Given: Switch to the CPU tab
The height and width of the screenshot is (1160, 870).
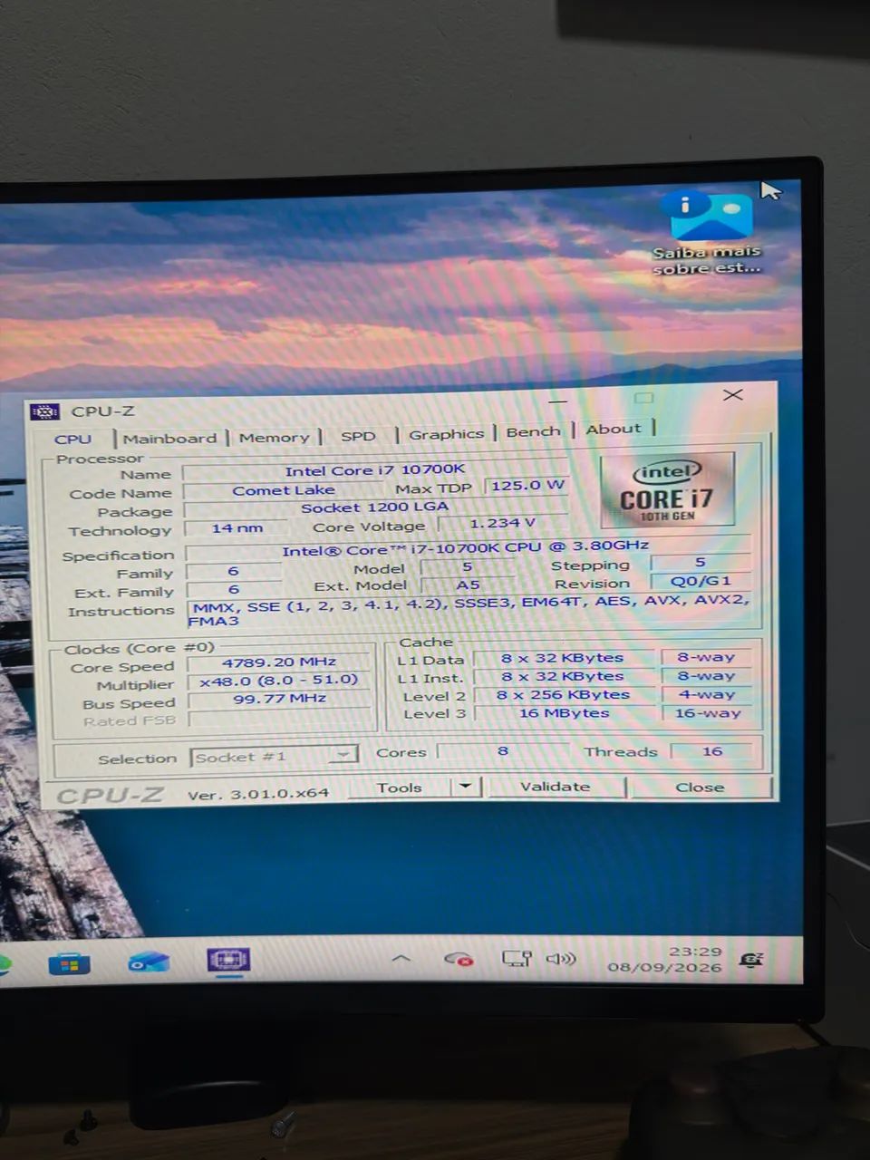Looking at the screenshot, I should click(x=72, y=440).
